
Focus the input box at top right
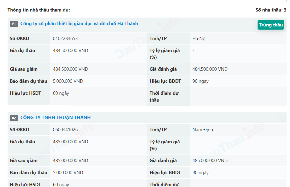coord(254,1)
